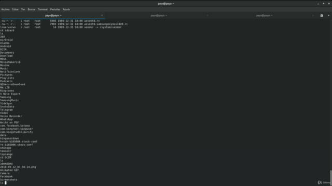Click the text 'com.facebook.katana'
Screen dimensions: 332x186
[x=15, y=126]
